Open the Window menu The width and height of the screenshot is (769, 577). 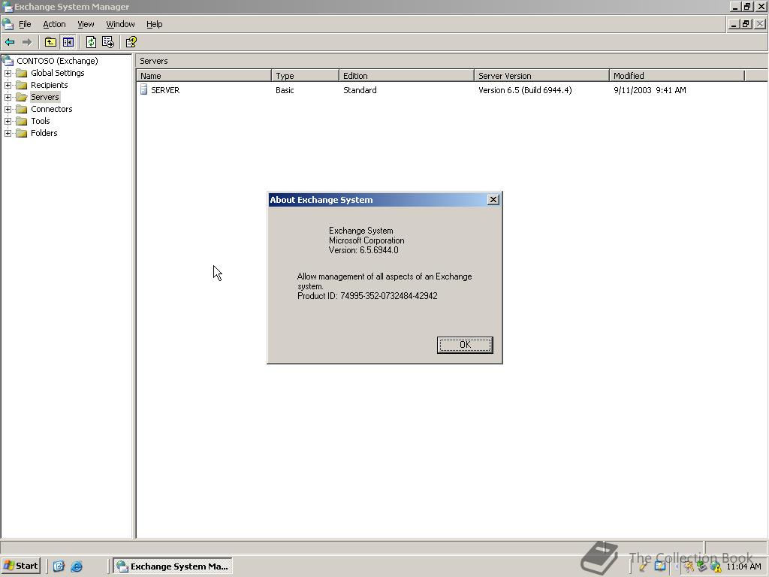(x=120, y=24)
